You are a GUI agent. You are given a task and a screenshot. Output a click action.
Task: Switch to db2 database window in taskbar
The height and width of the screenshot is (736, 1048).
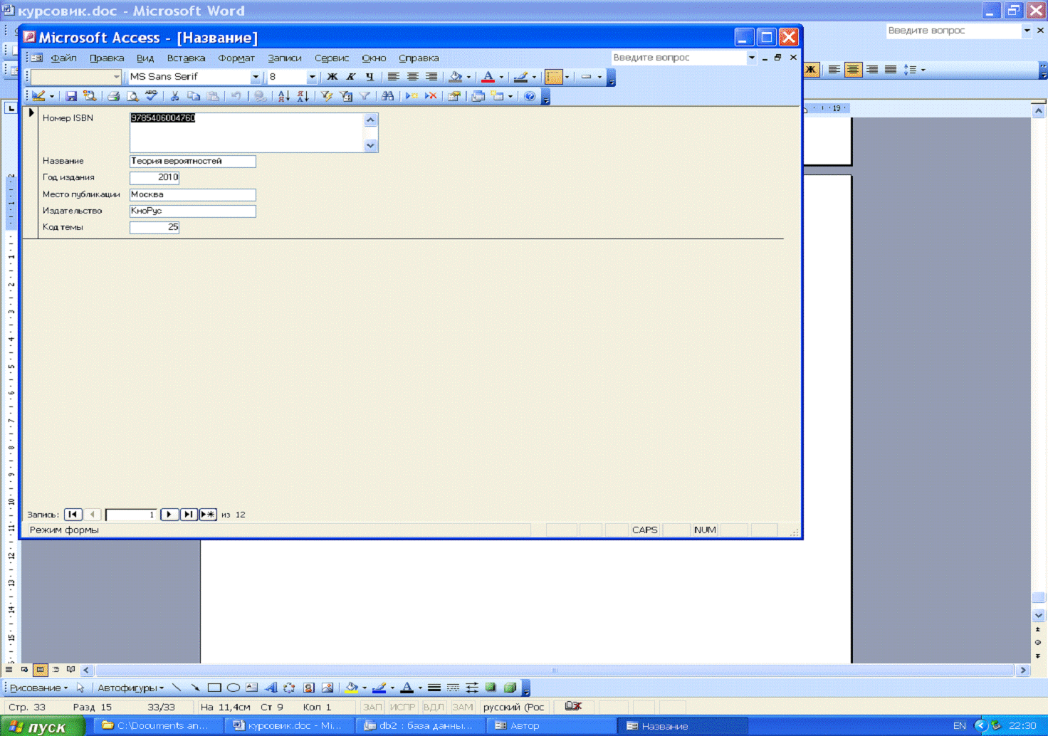(419, 726)
